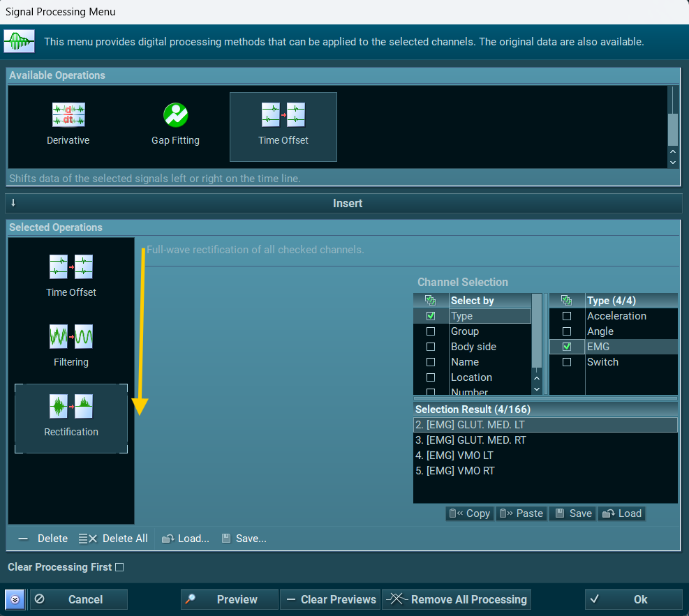Screen dimensions: 689x616
Task: Click the select-all icon in Select by header
Action: (x=431, y=301)
